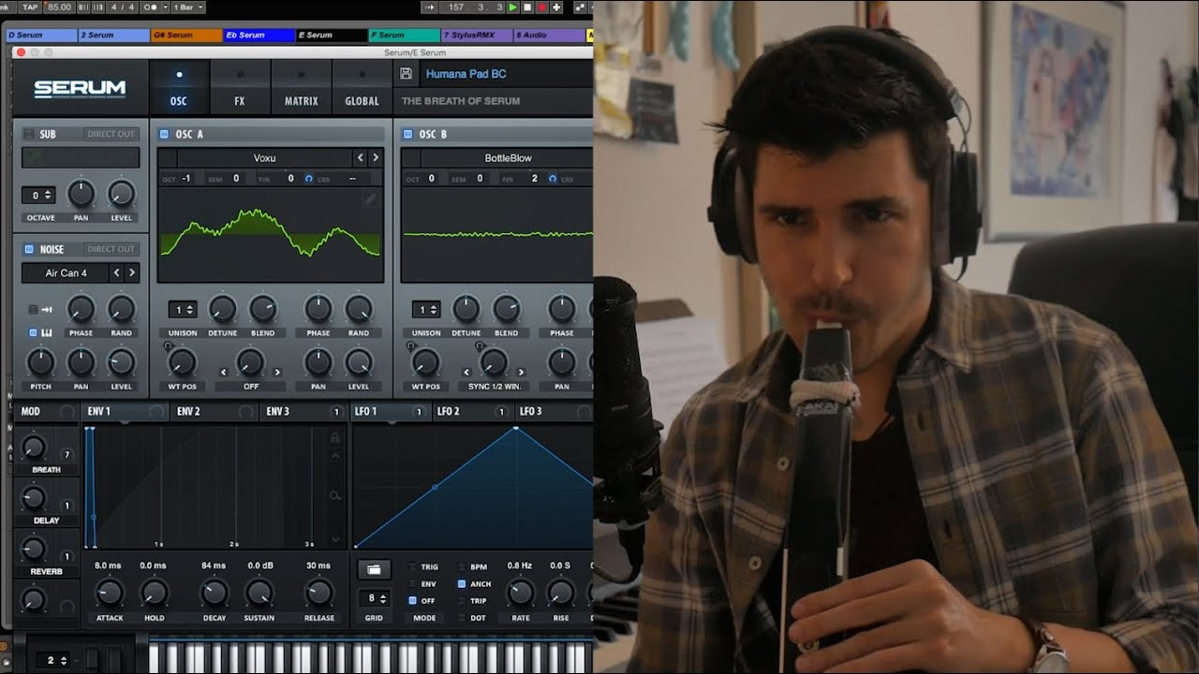The width and height of the screenshot is (1199, 674).
Task: Click the OSC A LEVEL knob
Action: tap(359, 362)
